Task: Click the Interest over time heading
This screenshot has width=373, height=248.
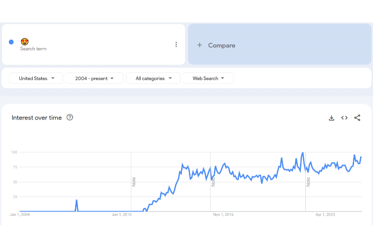Action: point(37,118)
